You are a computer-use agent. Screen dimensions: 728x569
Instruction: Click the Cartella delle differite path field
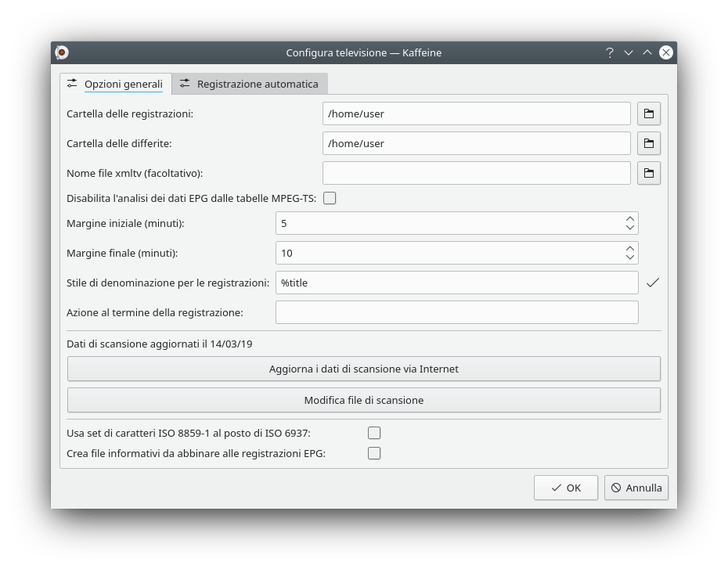pos(477,143)
